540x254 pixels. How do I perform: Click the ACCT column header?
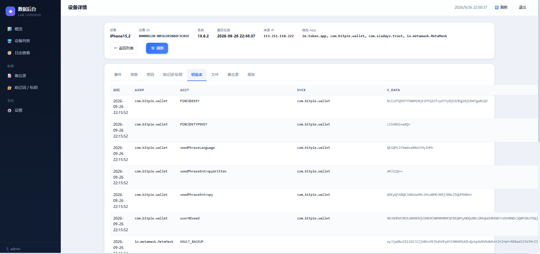[x=185, y=90]
